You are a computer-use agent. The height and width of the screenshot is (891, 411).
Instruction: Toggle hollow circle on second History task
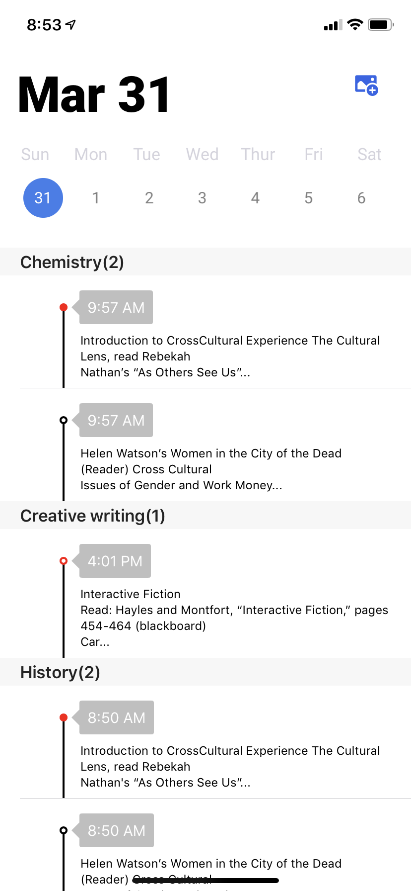(x=64, y=830)
